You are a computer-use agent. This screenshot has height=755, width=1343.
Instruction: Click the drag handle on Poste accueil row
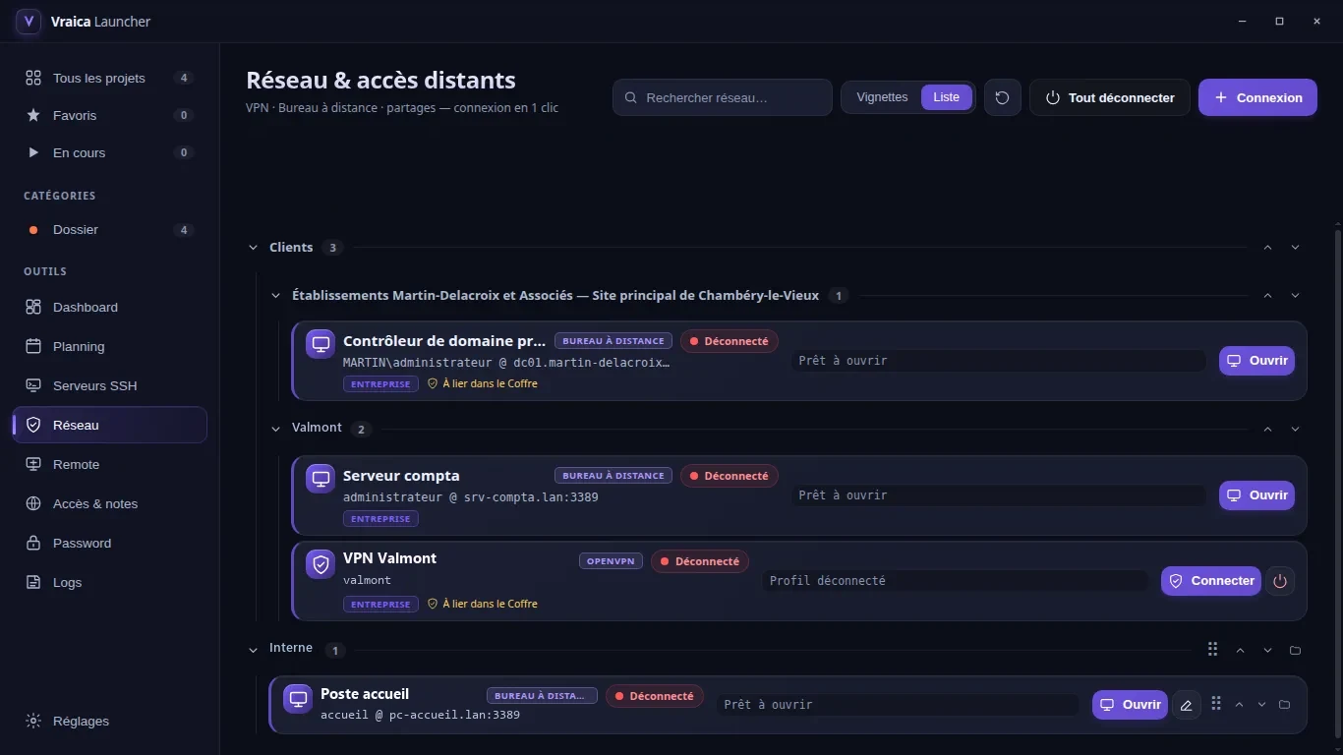click(x=1216, y=703)
